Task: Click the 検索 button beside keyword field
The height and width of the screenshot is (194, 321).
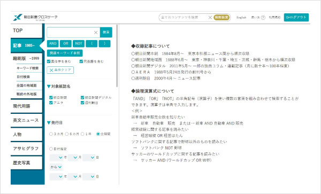Action: [106, 32]
